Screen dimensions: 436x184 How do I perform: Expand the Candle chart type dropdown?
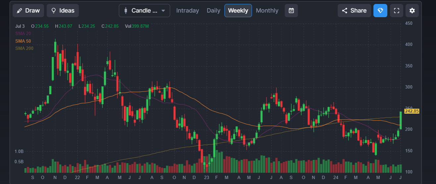(x=144, y=11)
